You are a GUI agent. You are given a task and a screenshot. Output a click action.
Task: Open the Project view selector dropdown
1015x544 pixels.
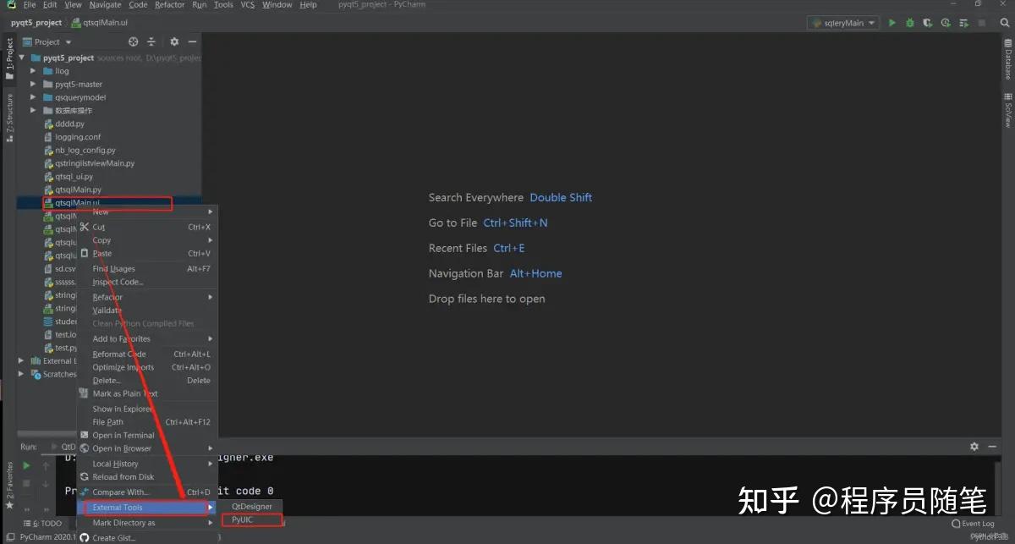pos(47,41)
